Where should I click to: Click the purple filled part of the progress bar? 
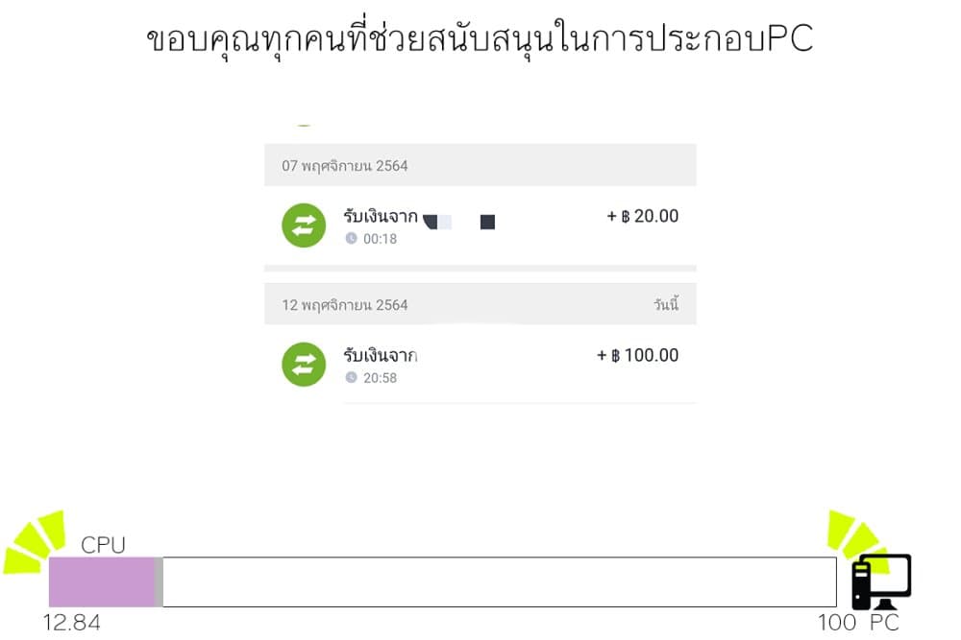tap(102, 581)
